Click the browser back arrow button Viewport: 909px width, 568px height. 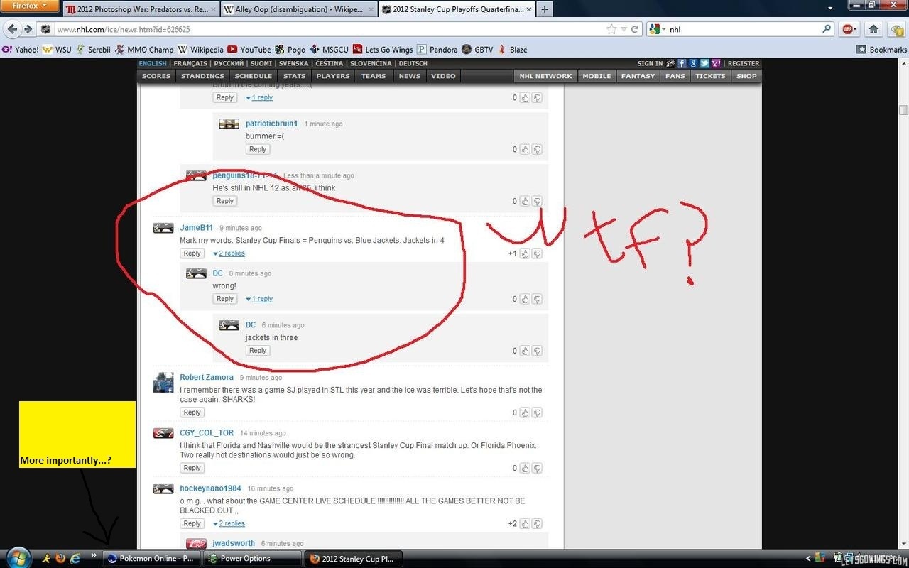(x=12, y=29)
